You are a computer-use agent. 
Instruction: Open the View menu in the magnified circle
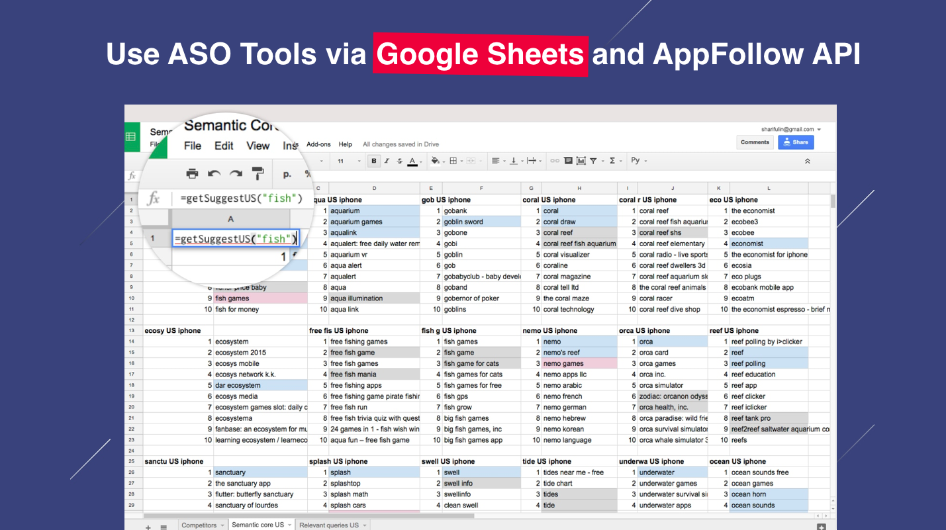point(258,146)
